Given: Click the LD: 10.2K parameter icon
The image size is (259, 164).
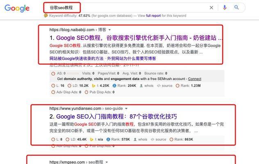Looking at the screenshot, I should (69, 86).
